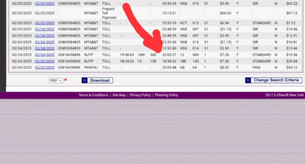The height and width of the screenshot is (164, 305).
Task: Click the Download button label
Action: [x=100, y=80]
